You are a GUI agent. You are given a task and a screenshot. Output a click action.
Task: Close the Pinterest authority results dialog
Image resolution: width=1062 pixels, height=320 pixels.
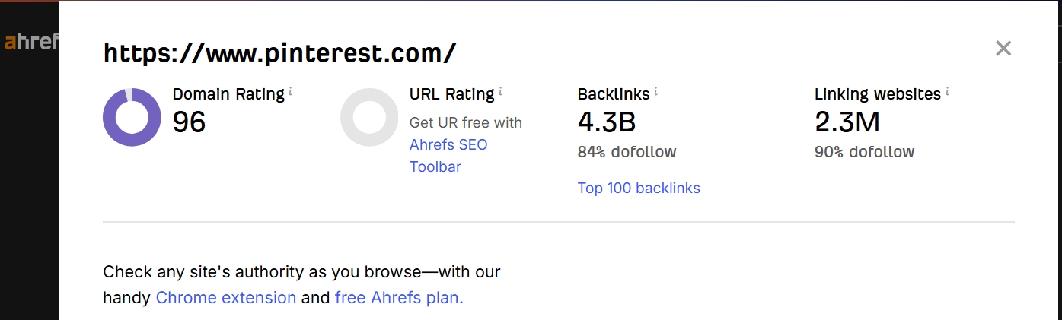coord(1003,49)
